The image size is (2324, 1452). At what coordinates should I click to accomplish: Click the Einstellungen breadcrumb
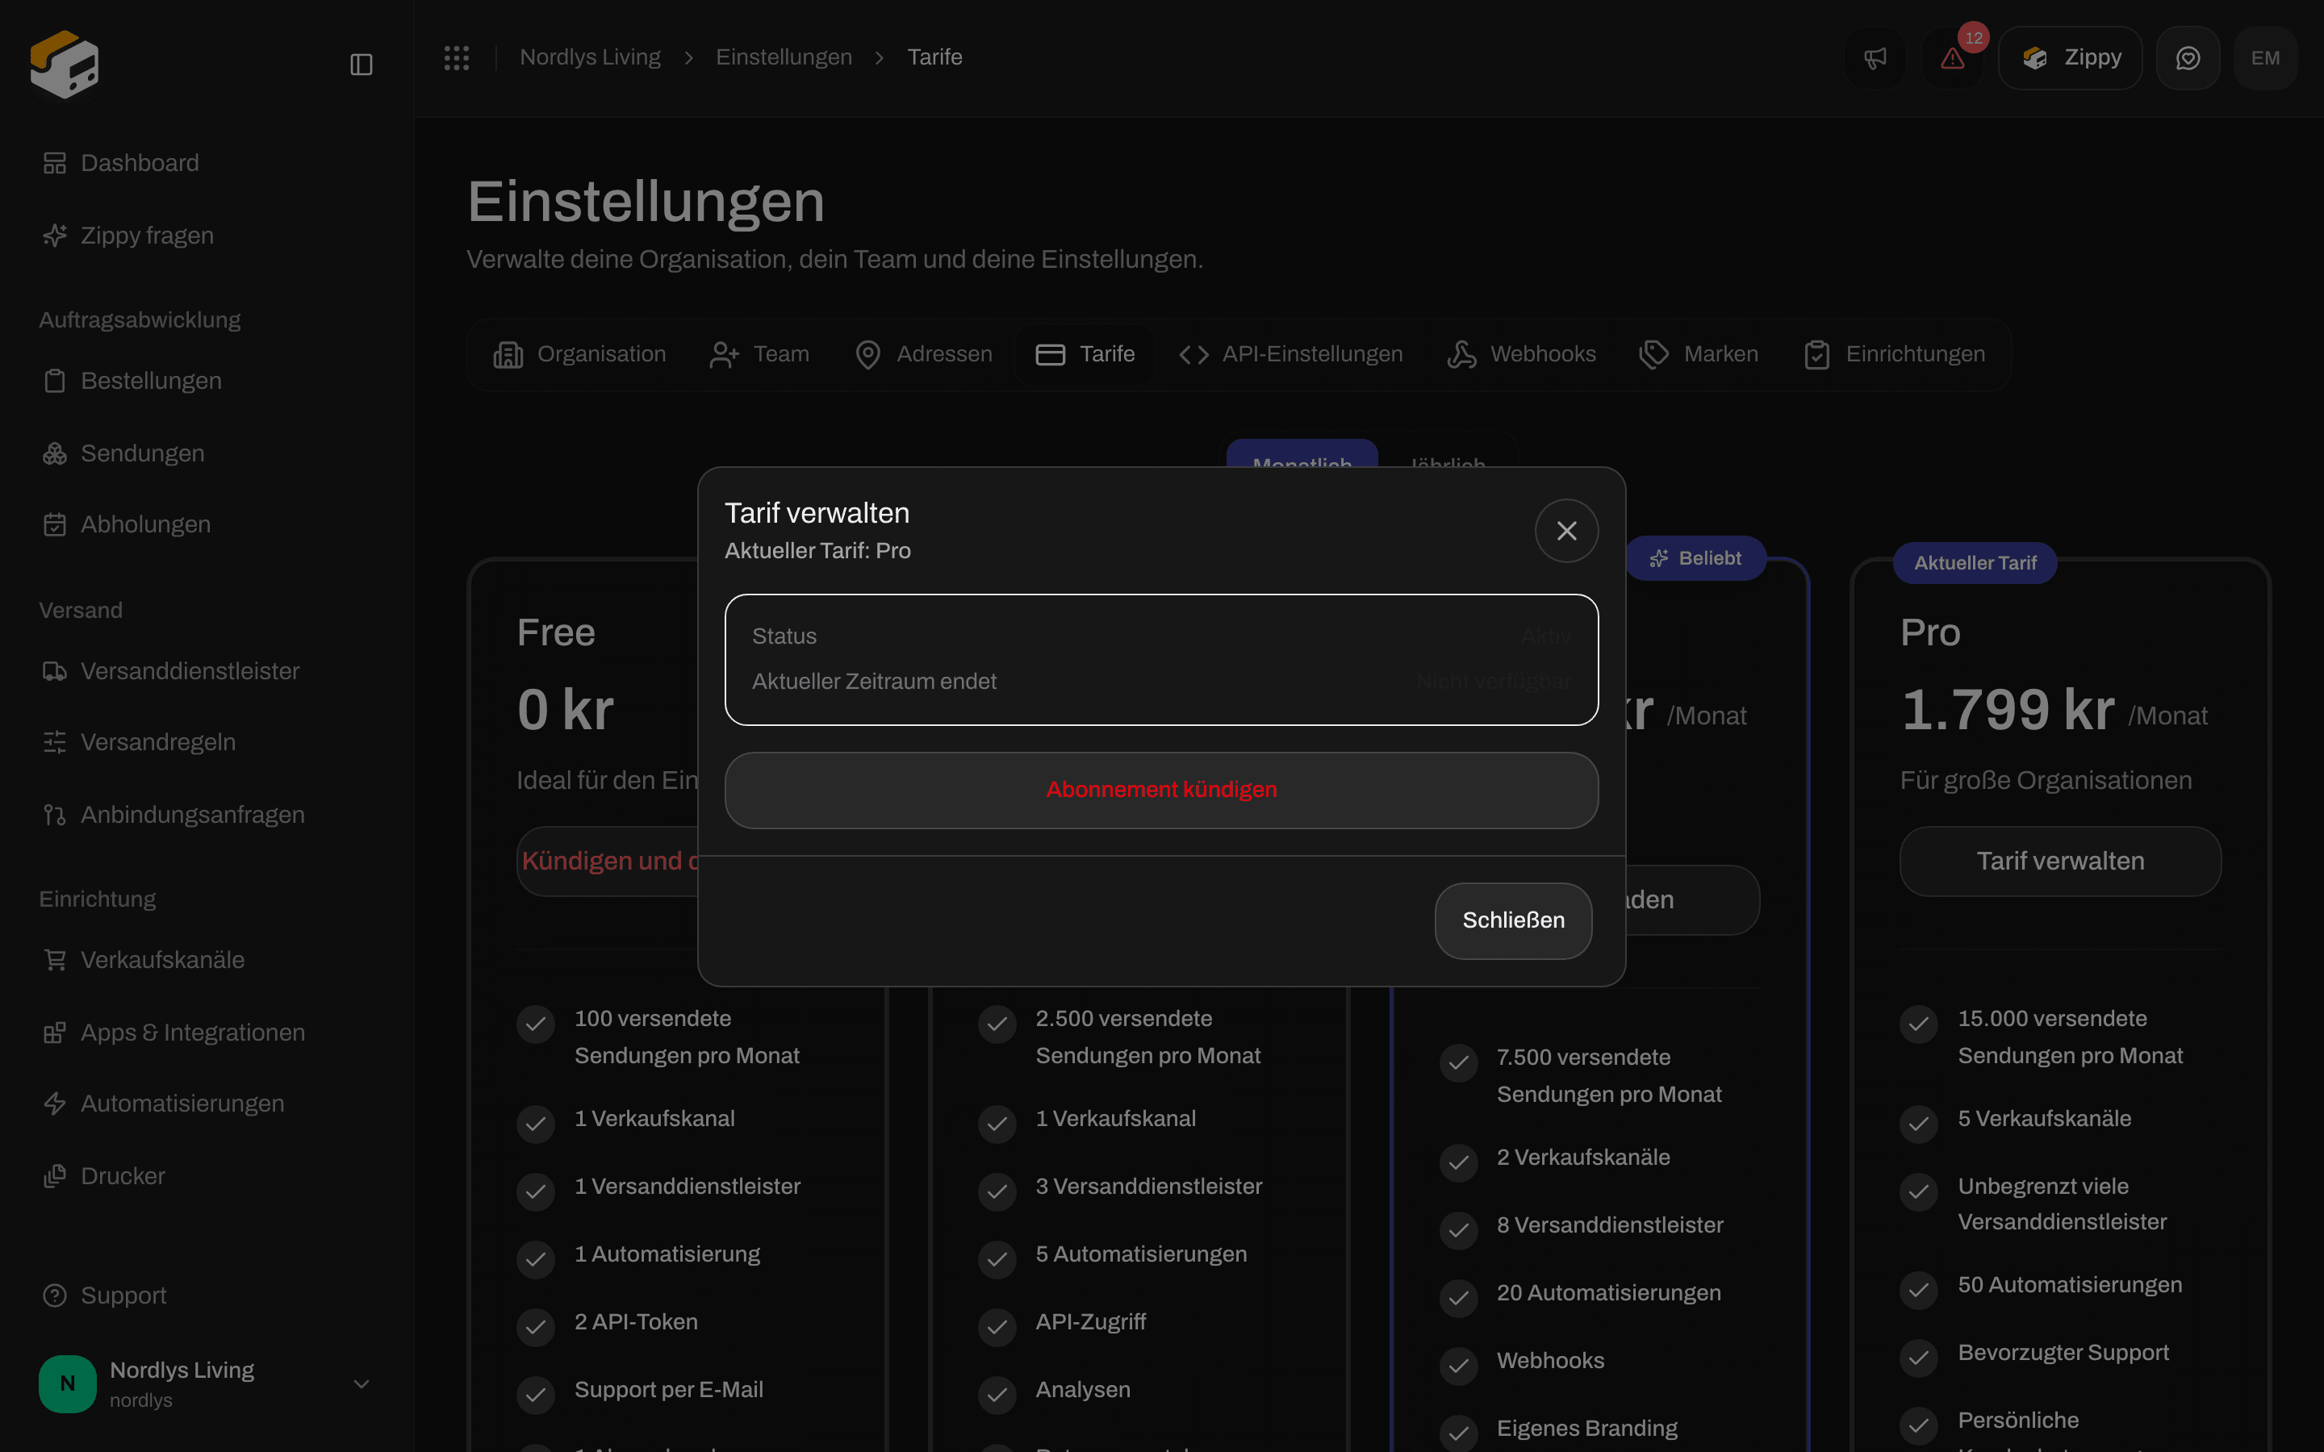tap(784, 57)
